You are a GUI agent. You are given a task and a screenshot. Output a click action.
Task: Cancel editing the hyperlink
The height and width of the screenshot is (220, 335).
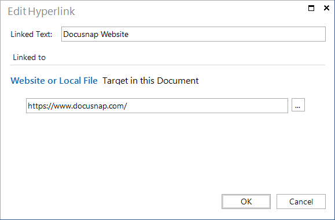(301, 202)
